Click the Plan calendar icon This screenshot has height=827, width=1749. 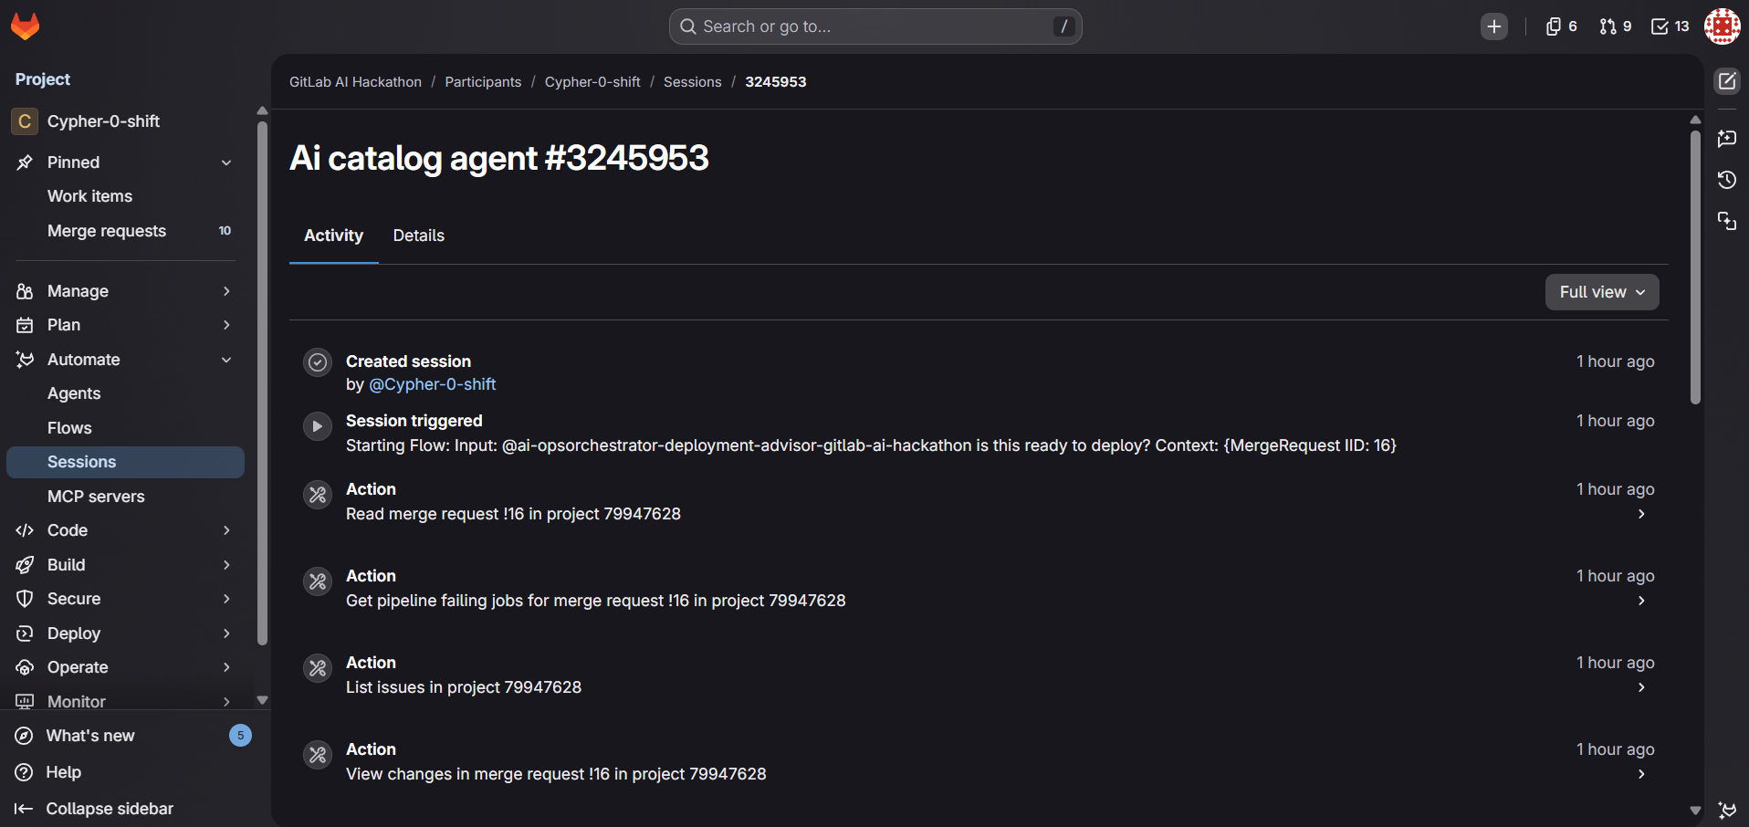(25, 325)
